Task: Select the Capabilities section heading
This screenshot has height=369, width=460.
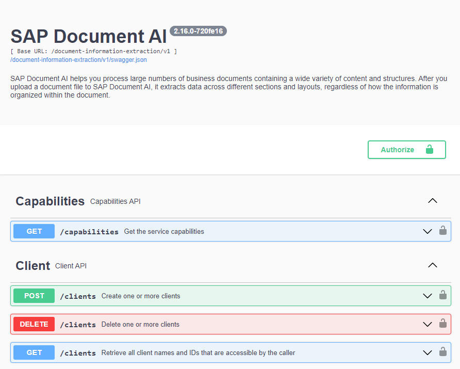Action: pyautogui.click(x=50, y=201)
